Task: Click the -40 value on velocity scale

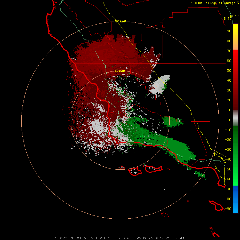Action: [x=228, y=159]
